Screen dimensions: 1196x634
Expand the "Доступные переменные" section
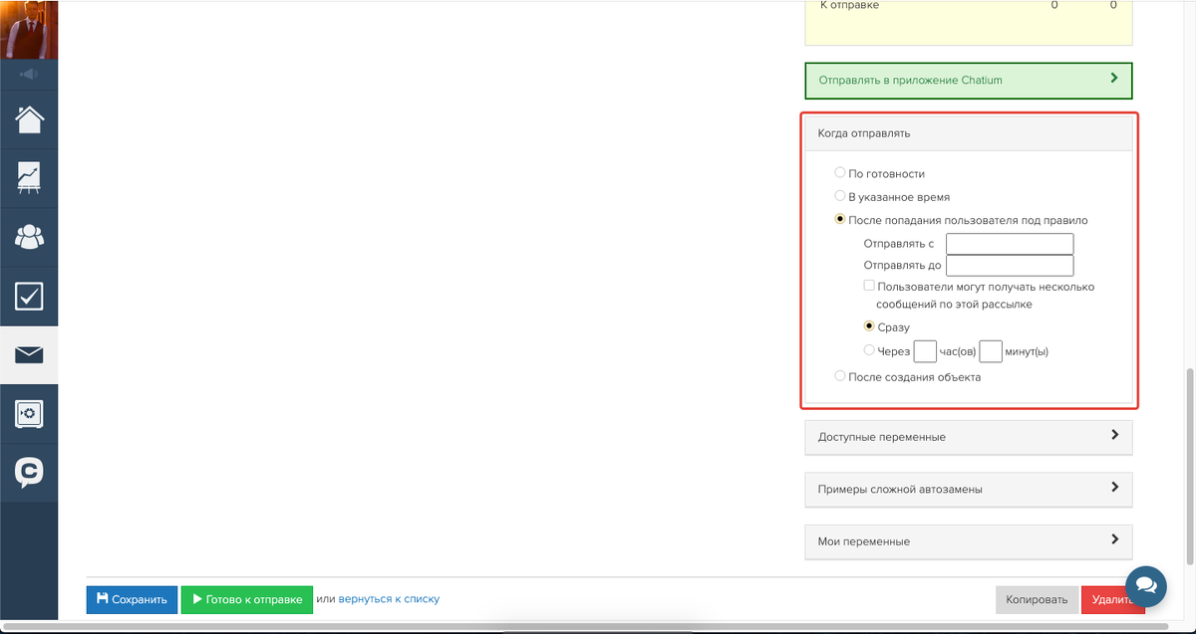(x=968, y=437)
